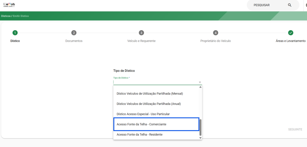Viewport: 307px width, 147px height.
Task: Select step 1 circle Dístico
Action: point(15,33)
